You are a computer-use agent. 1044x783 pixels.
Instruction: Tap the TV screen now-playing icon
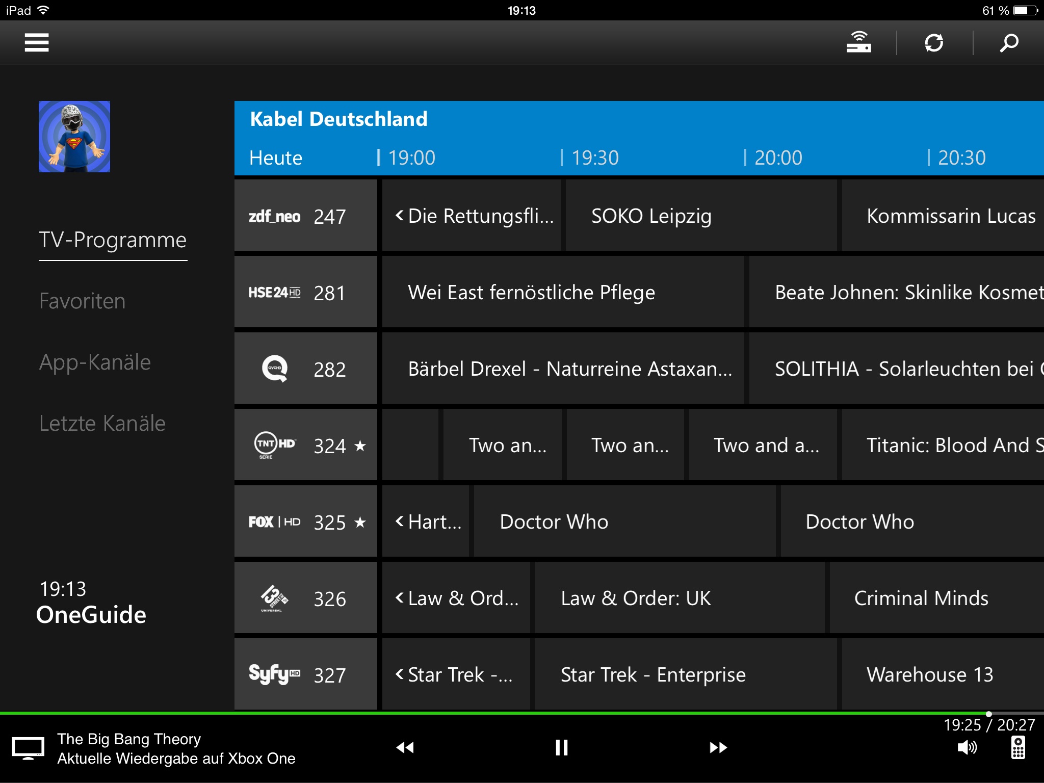pyautogui.click(x=28, y=748)
